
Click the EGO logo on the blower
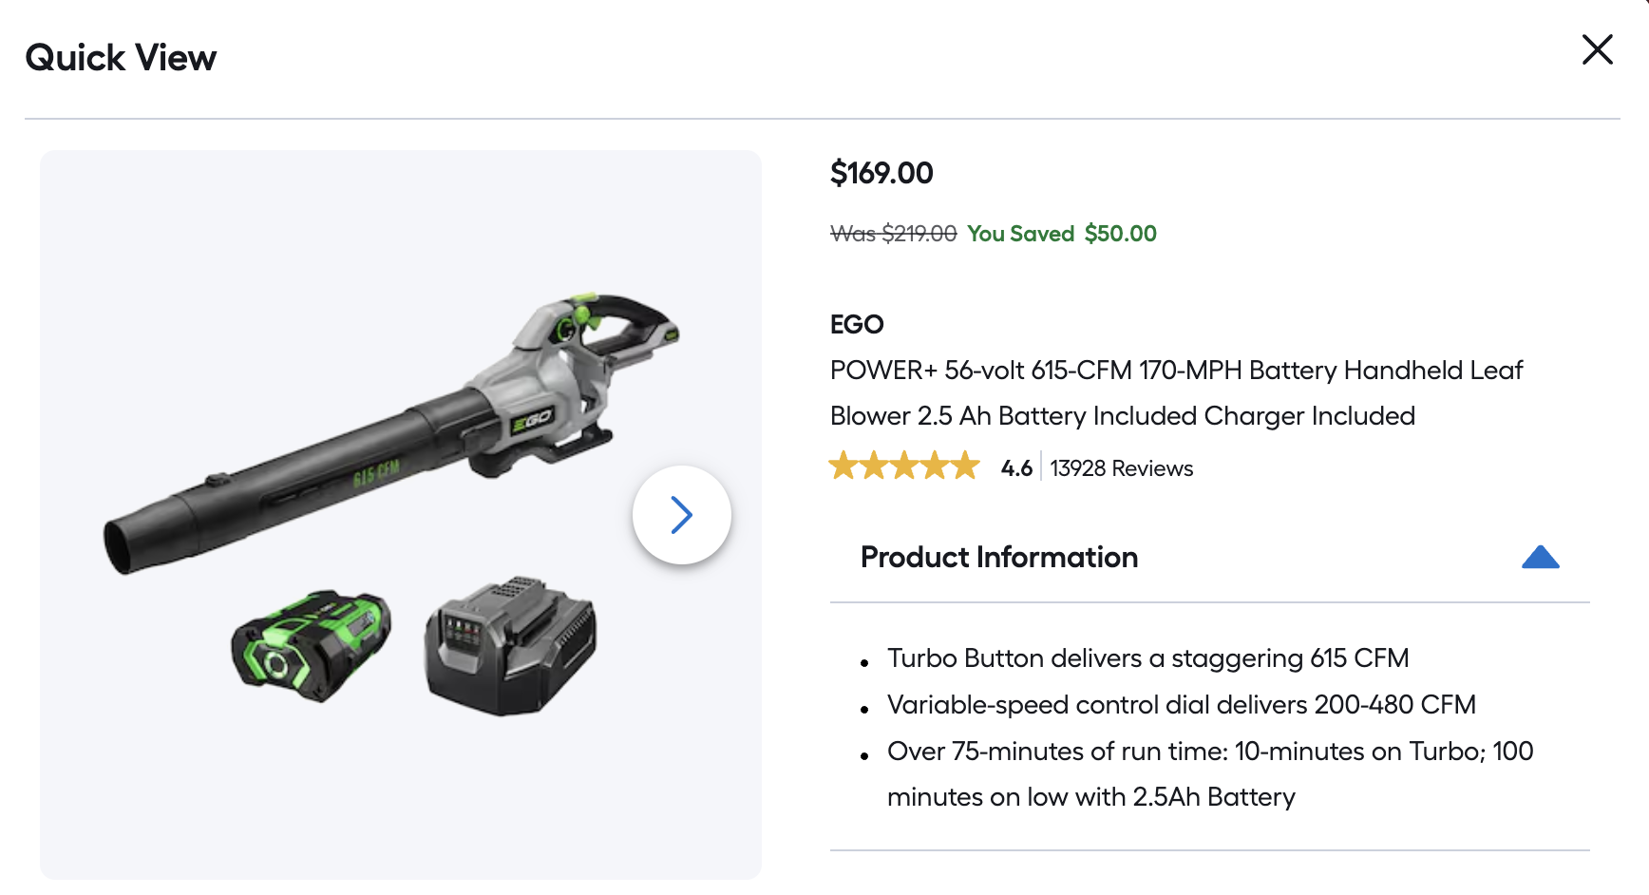[x=532, y=420]
